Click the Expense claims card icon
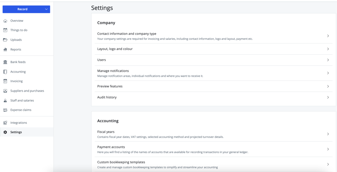This screenshot has width=337, height=172. [5, 110]
